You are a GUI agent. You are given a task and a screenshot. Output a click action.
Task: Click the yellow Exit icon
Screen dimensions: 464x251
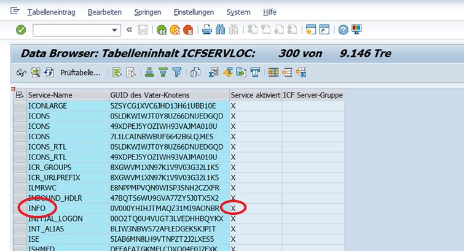[175, 30]
